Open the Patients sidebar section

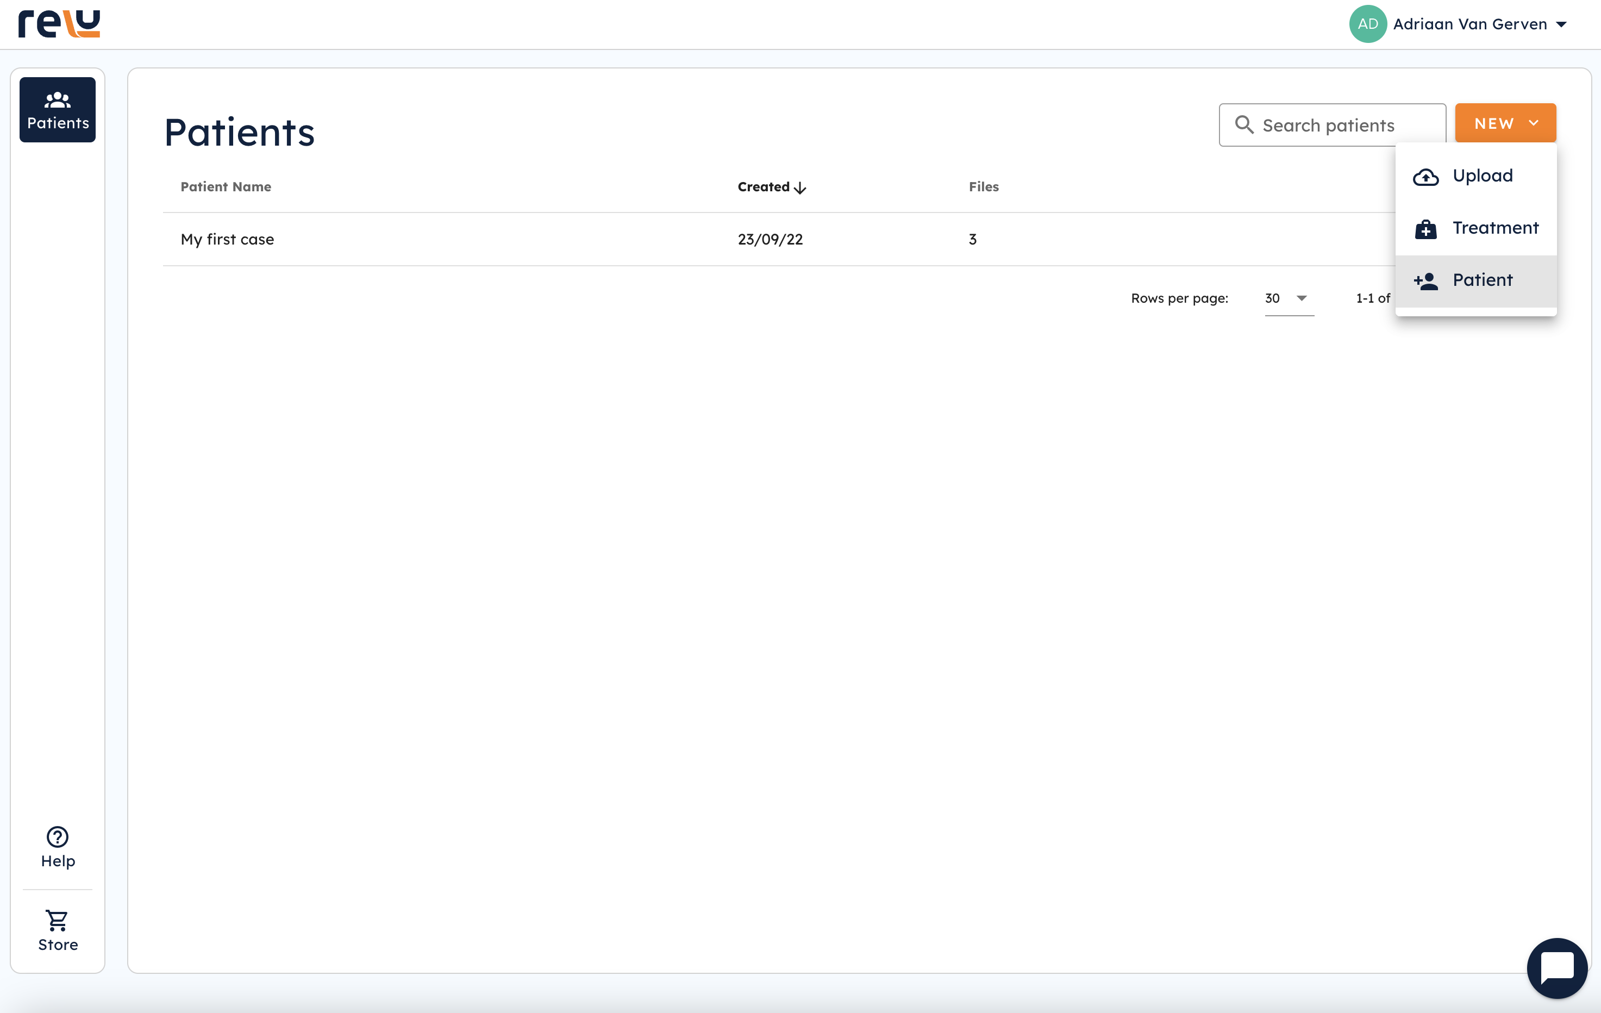click(x=57, y=110)
